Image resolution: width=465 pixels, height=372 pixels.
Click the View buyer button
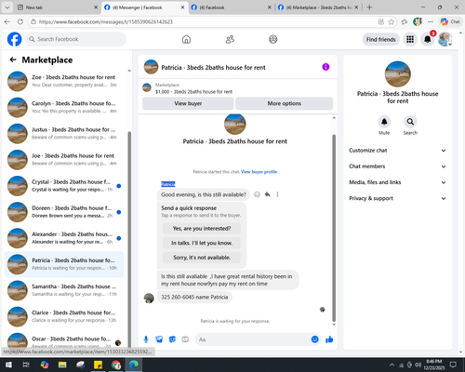(x=188, y=103)
